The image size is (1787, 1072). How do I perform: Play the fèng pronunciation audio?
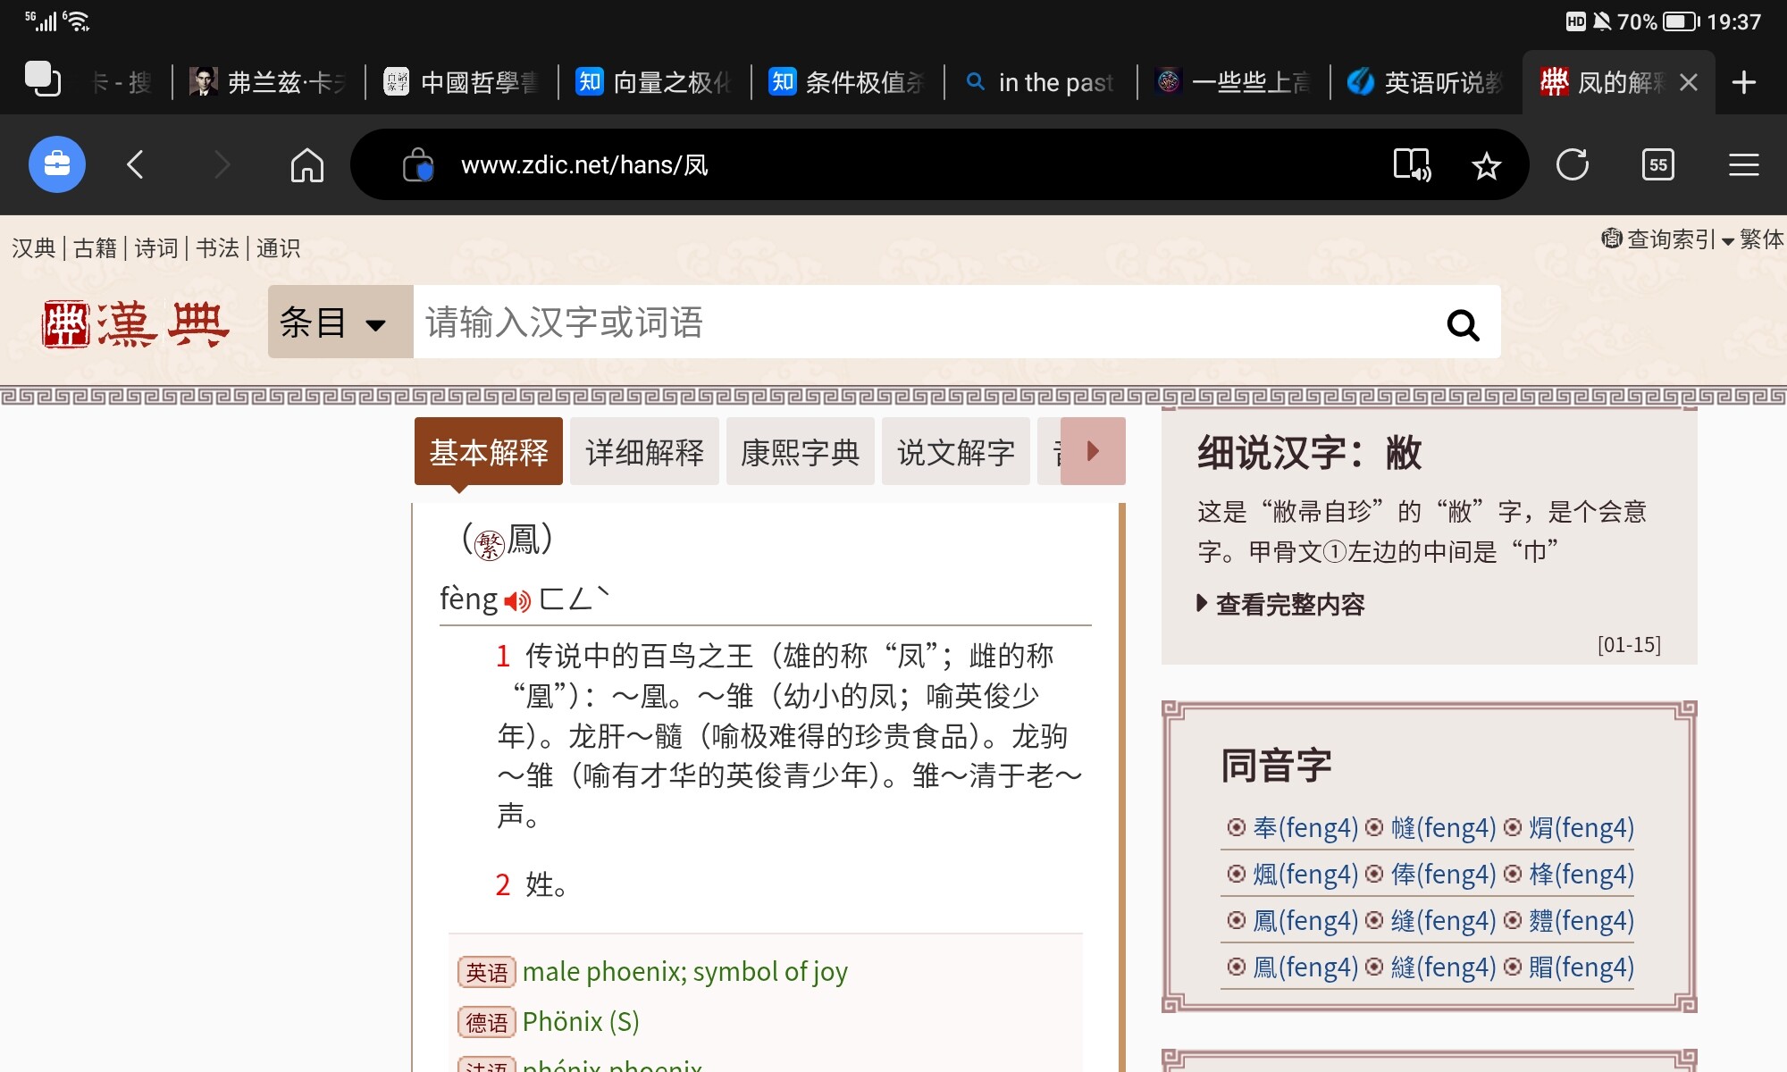pyautogui.click(x=516, y=601)
